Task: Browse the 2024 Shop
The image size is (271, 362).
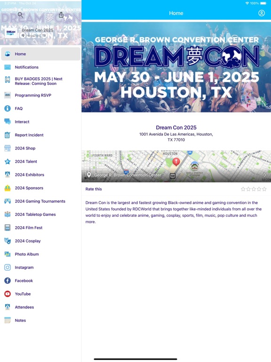Action: 41,148
